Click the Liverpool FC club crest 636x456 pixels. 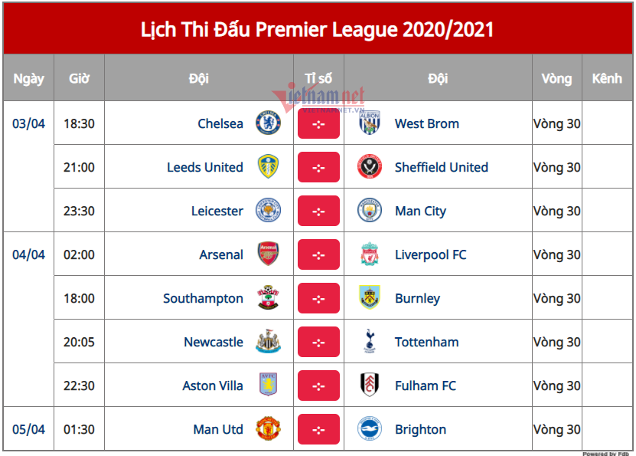370,254
